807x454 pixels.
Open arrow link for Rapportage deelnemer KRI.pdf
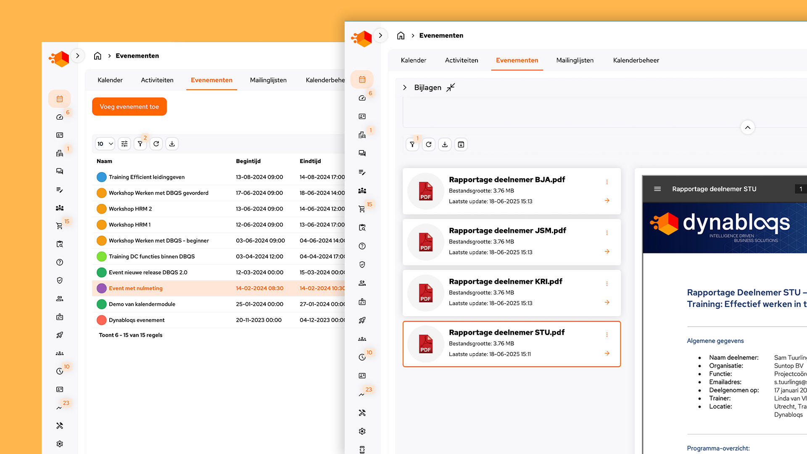607,303
